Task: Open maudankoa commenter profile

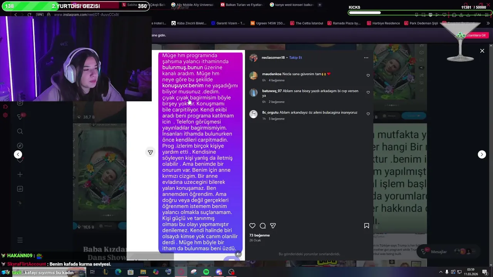Action: [272, 74]
